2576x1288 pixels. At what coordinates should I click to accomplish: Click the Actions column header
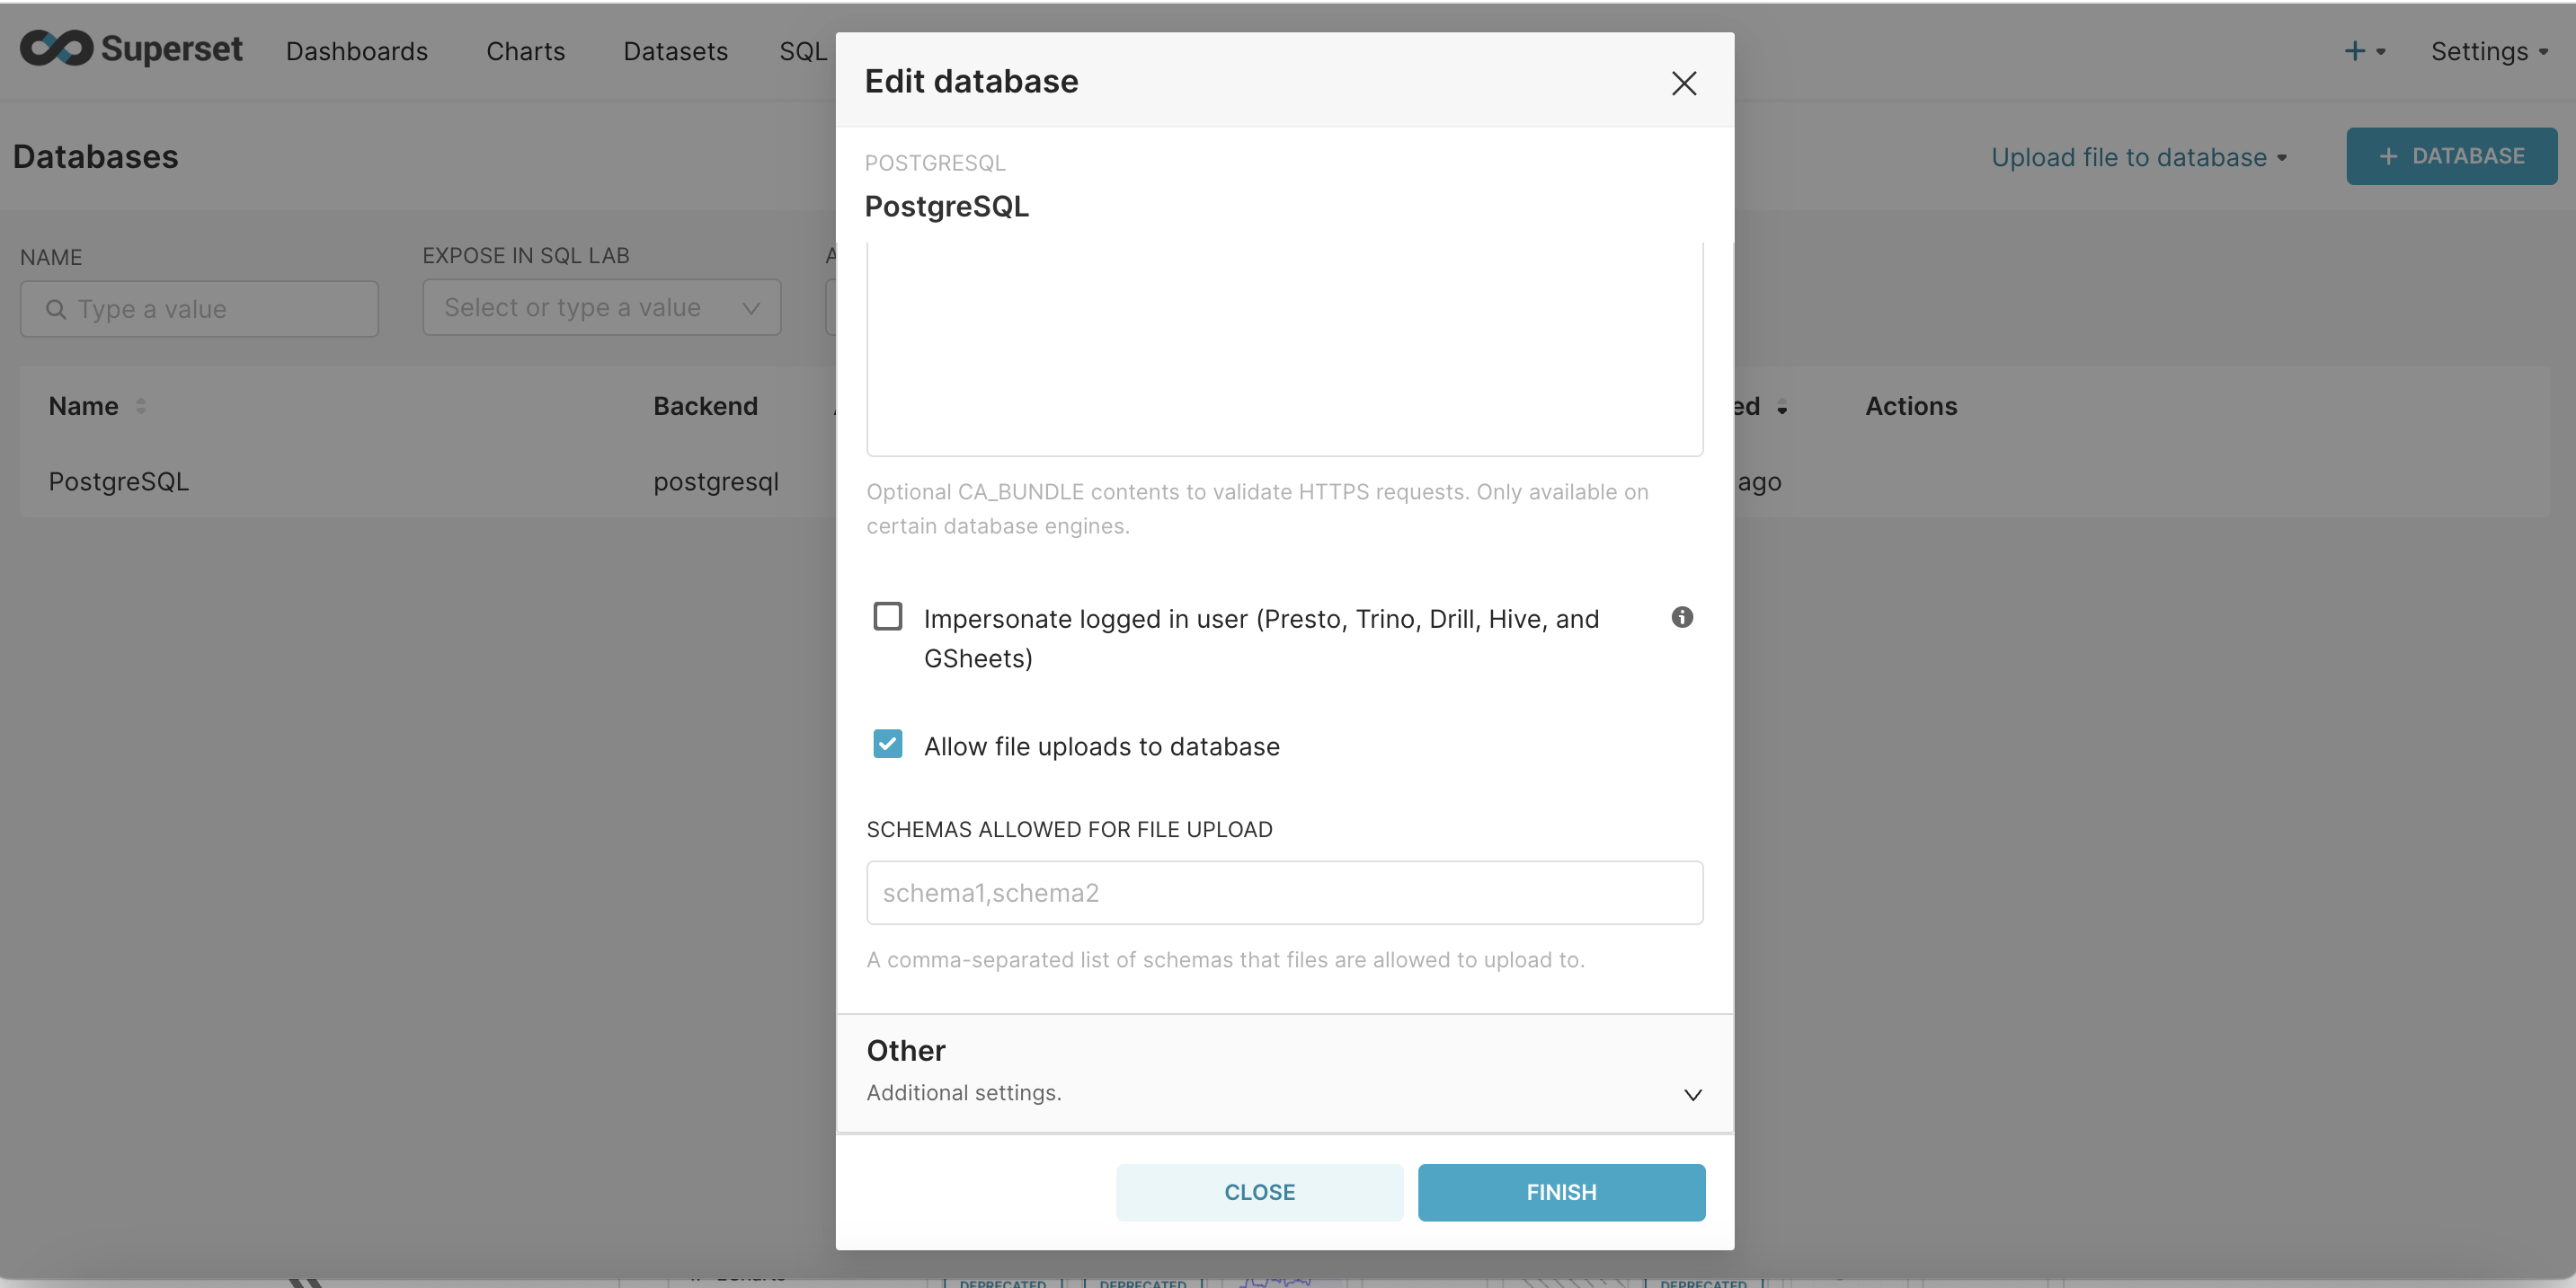click(1911, 406)
